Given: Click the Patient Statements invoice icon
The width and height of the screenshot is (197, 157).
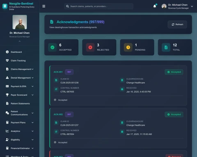Looking at the screenshot, I should (7, 103).
